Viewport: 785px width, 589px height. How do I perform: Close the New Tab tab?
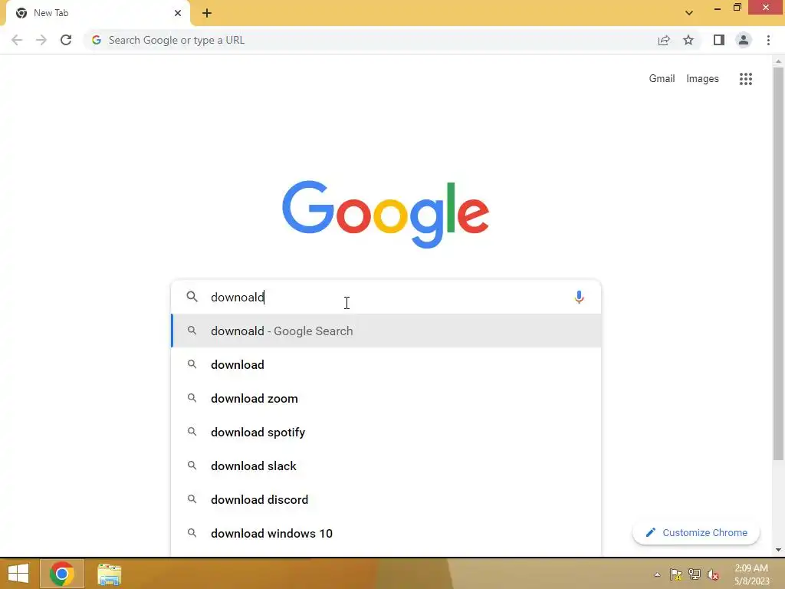178,13
